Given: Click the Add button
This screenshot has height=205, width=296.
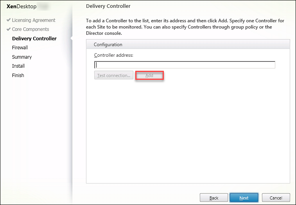Looking at the screenshot, I should point(149,76).
